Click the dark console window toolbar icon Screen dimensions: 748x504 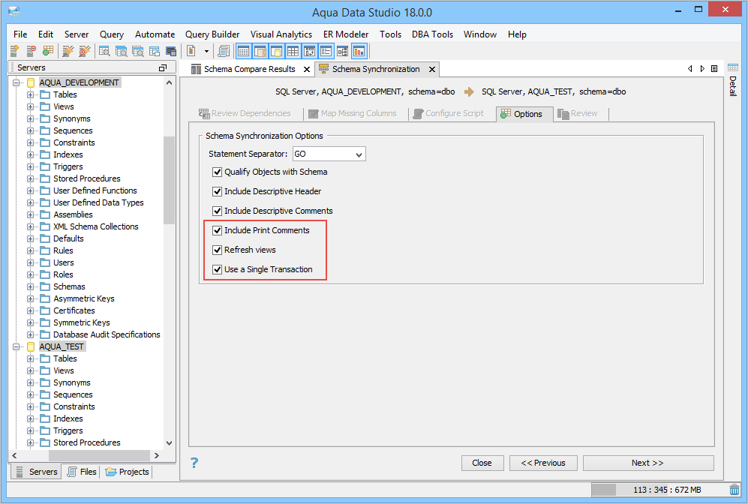click(x=171, y=50)
